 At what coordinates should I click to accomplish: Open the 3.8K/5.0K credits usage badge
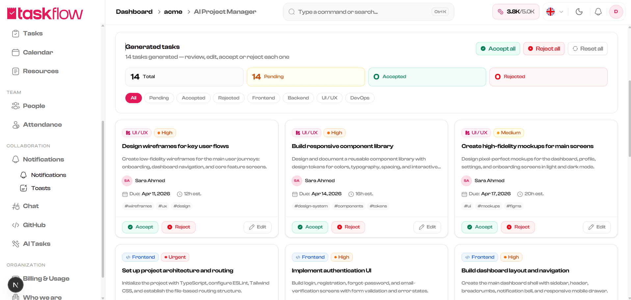pos(516,12)
